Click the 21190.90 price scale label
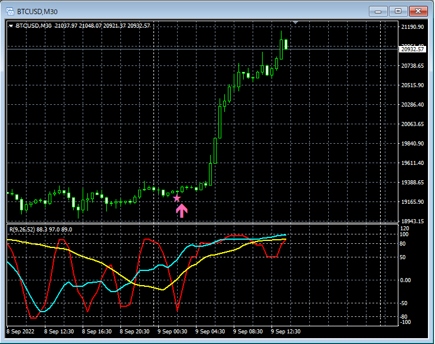 pyautogui.click(x=413, y=27)
